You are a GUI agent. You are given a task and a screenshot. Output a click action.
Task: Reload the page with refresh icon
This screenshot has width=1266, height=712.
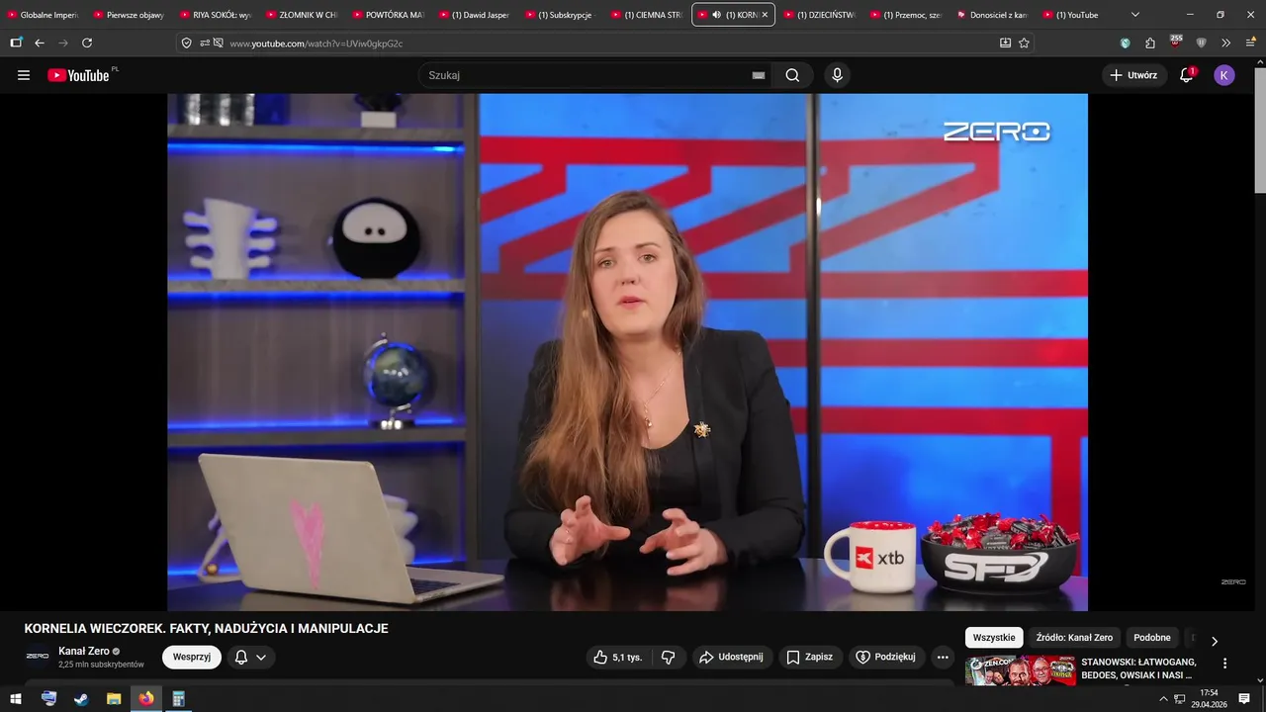[87, 43]
